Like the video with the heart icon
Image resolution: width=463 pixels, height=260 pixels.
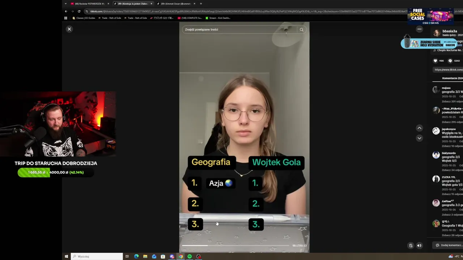point(435,61)
